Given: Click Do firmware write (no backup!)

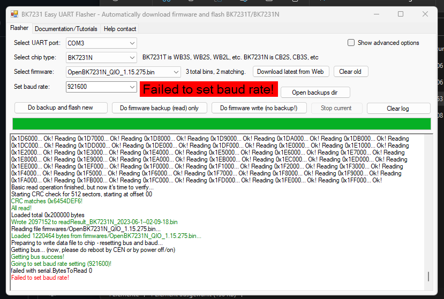Looking at the screenshot, I should [259, 108].
